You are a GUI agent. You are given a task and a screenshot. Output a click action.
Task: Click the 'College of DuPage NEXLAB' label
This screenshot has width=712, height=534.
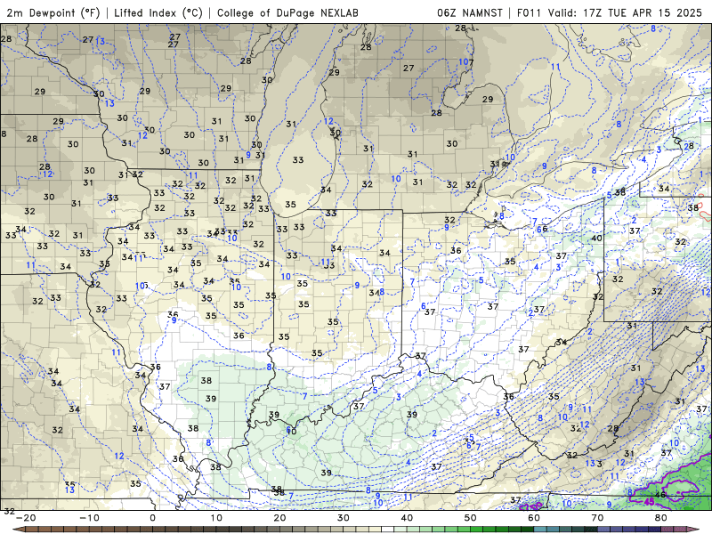287,12
